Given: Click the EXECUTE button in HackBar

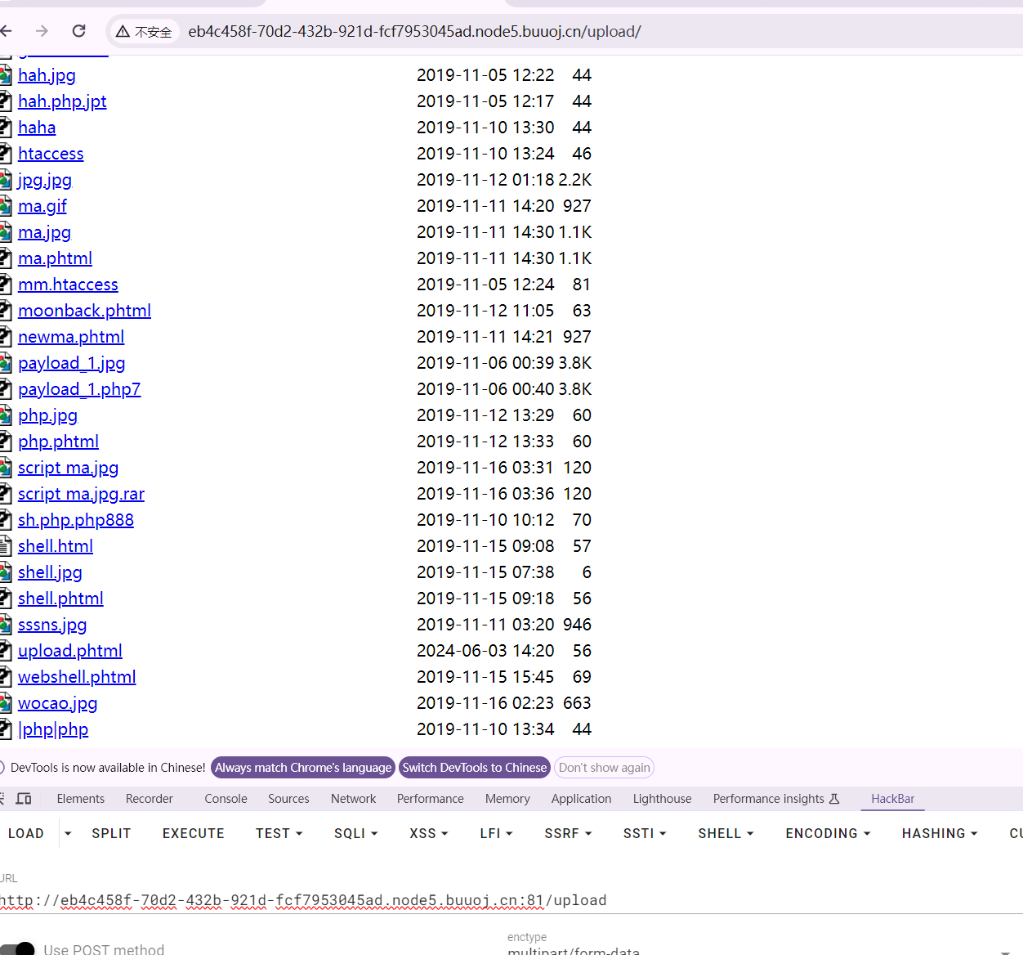Looking at the screenshot, I should point(193,833).
